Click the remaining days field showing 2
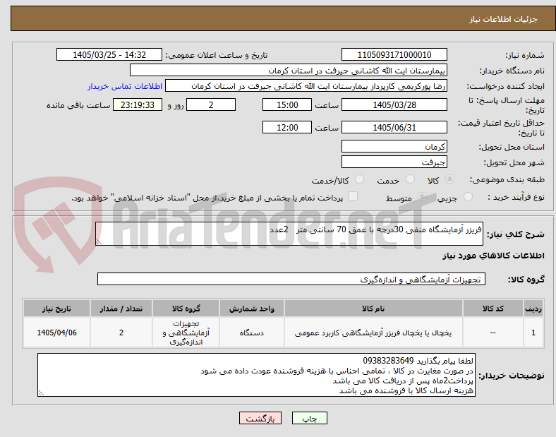The width and height of the screenshot is (556, 437). 211,105
